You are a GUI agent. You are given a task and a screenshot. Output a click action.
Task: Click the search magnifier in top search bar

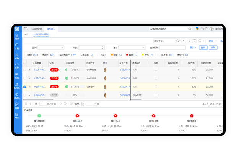pyautogui.click(x=190, y=29)
